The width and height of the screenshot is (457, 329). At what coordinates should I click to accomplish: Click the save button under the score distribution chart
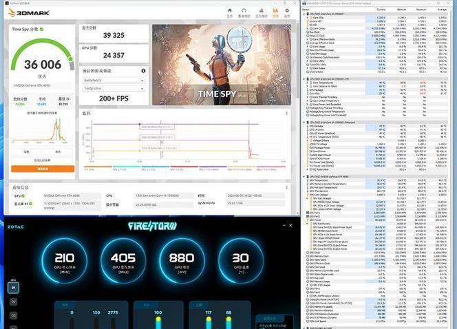[58, 152]
